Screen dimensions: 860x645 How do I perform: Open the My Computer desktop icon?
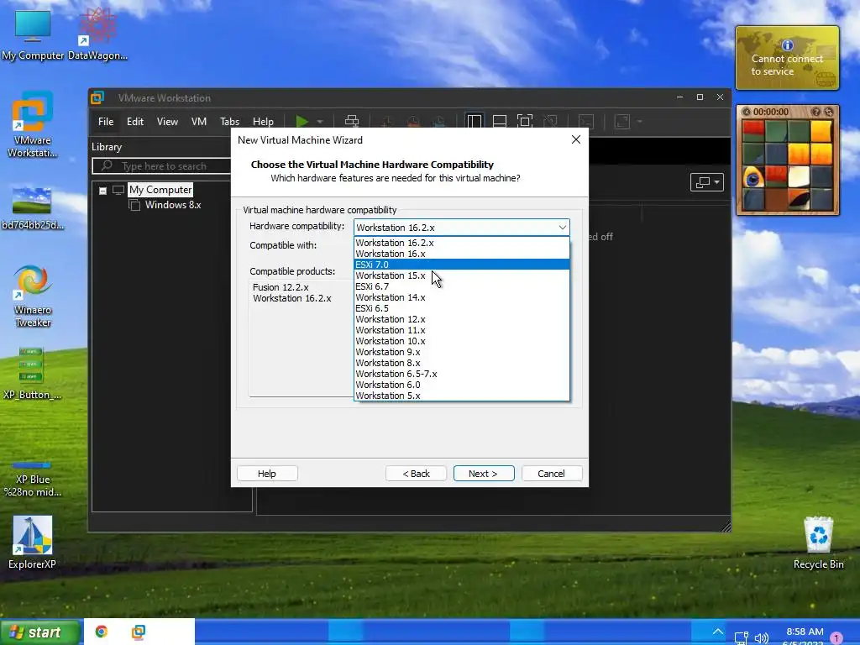click(x=33, y=36)
